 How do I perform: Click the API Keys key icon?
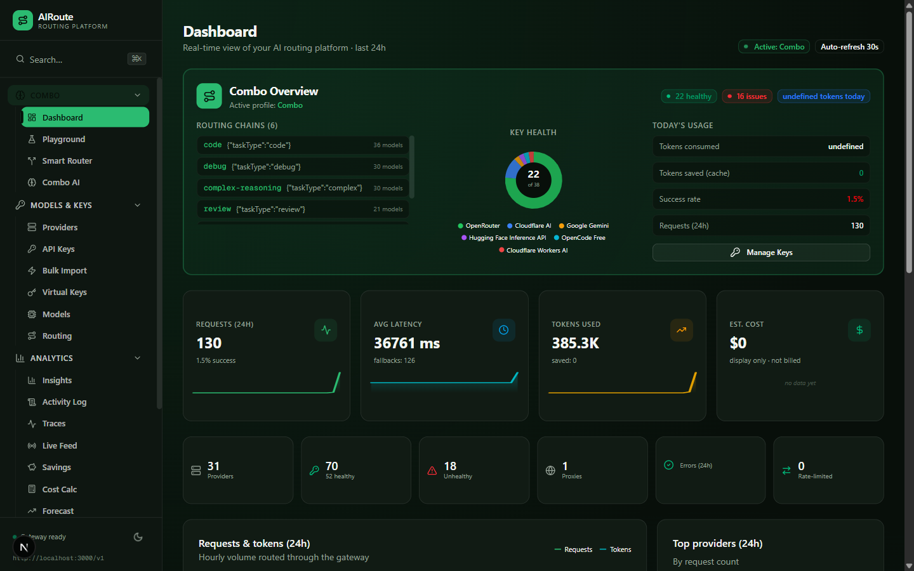pyautogui.click(x=32, y=249)
